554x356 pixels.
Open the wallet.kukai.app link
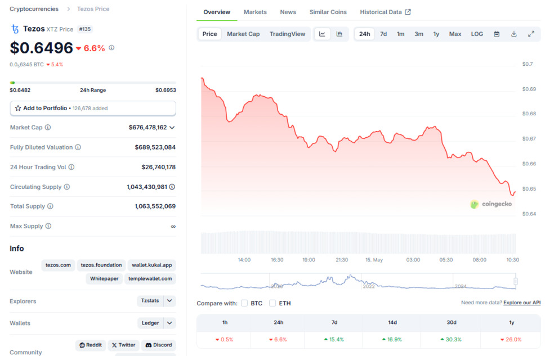152,265
